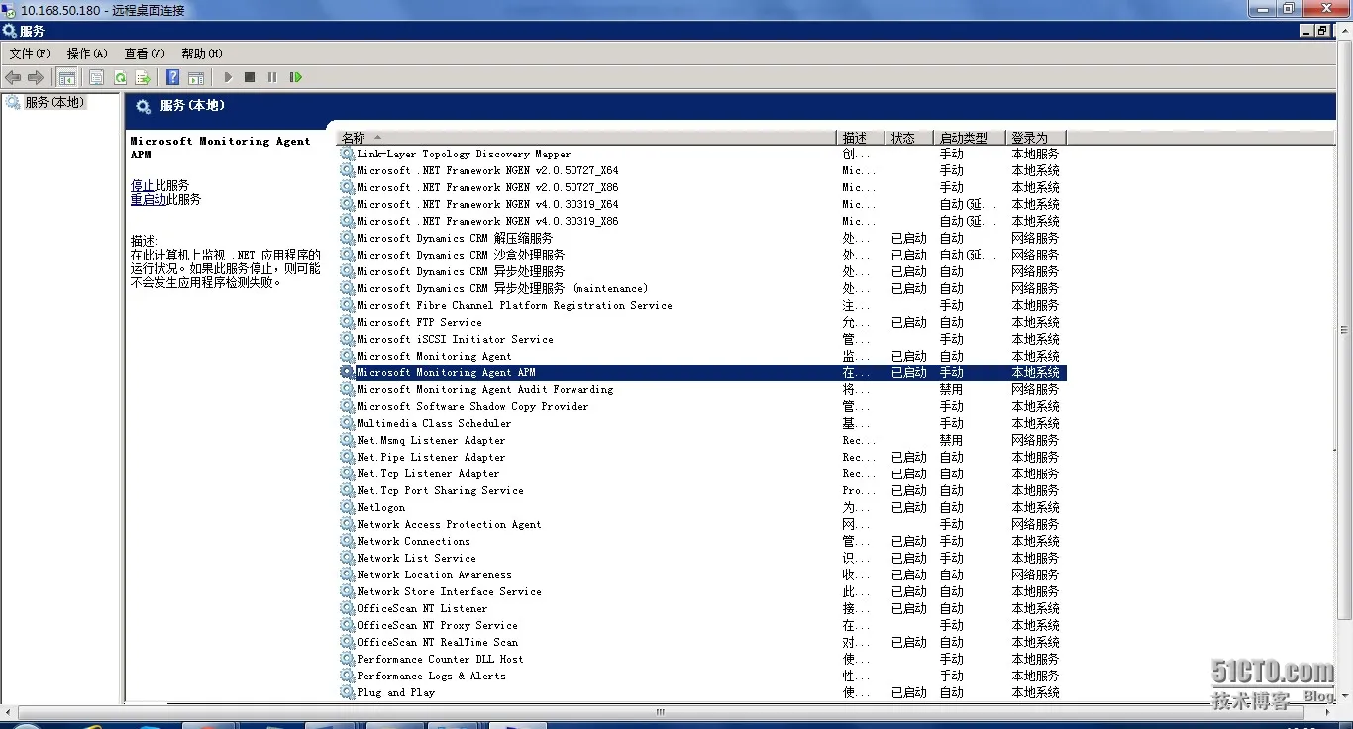The height and width of the screenshot is (729, 1353).
Task: Select Microsoft .NET Framework NGEN v4.0.30319_X64
Action: pyautogui.click(x=702, y=204)
